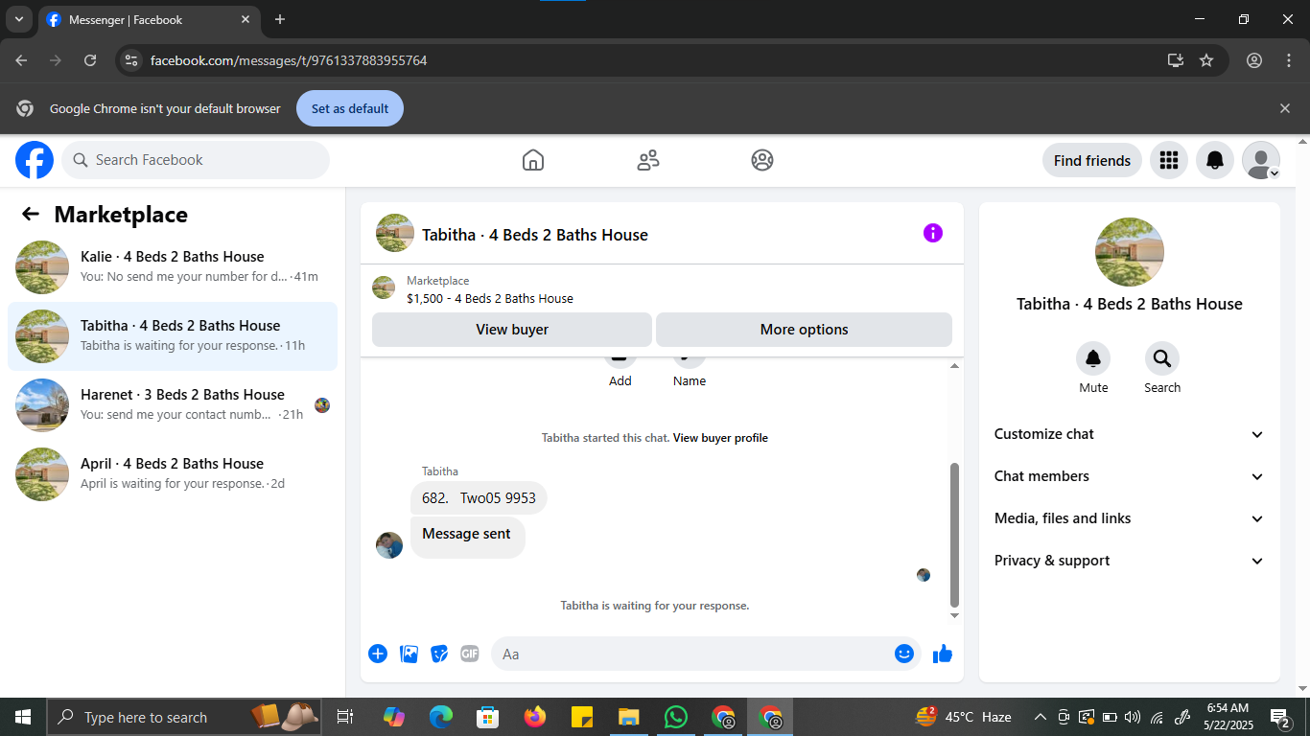Open the $1,500 Marketplace listing thumbnail

pos(384,288)
